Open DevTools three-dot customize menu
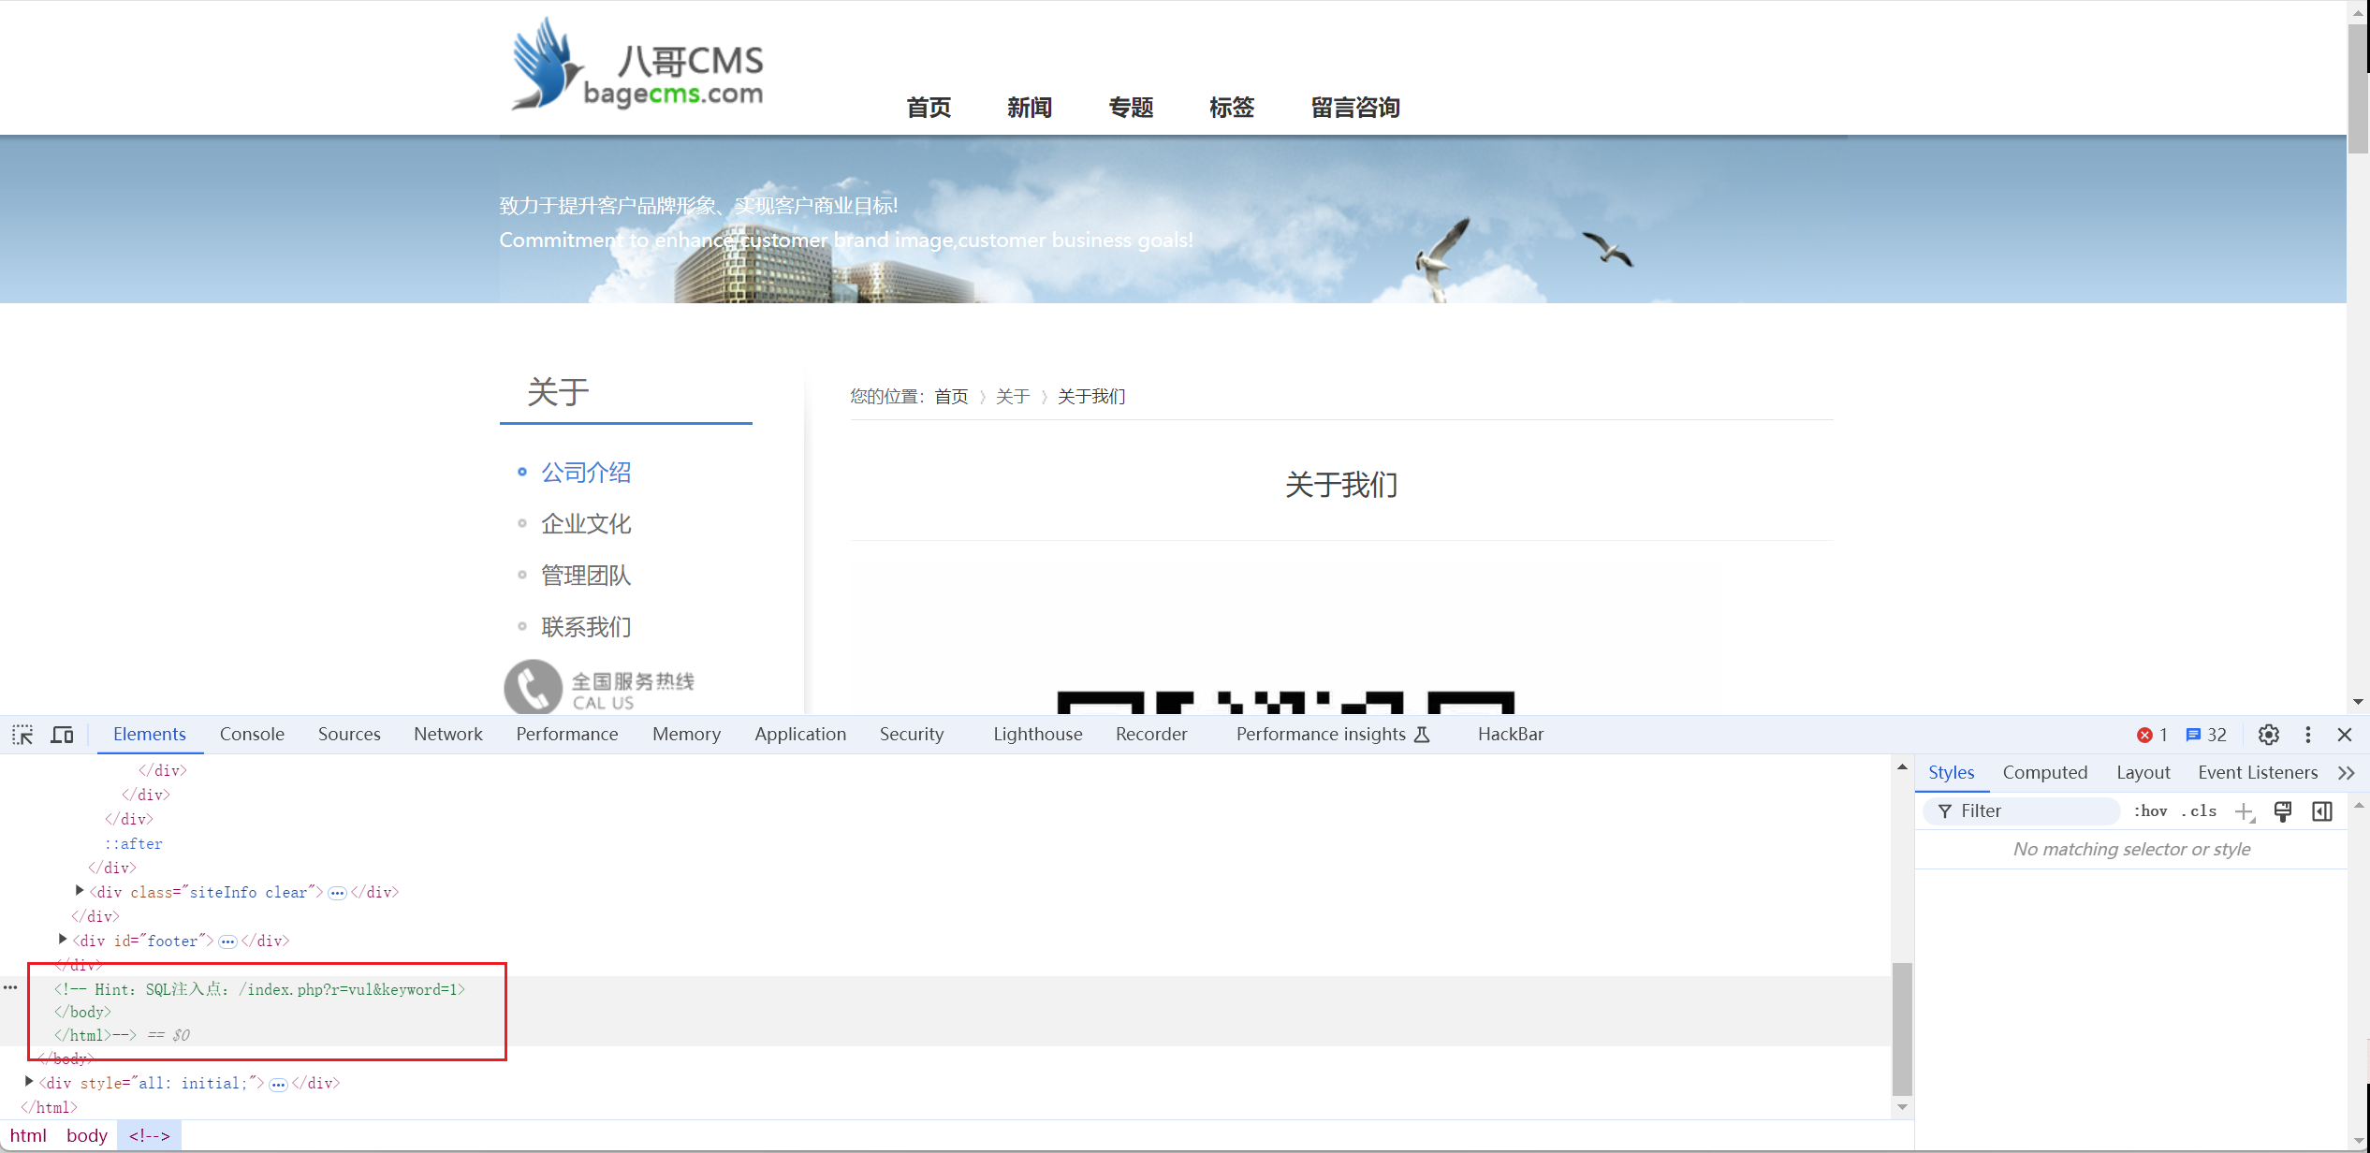 coord(2307,735)
